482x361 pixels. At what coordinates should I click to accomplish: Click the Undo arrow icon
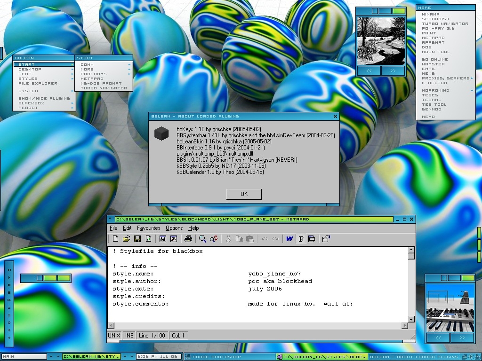[265, 239]
